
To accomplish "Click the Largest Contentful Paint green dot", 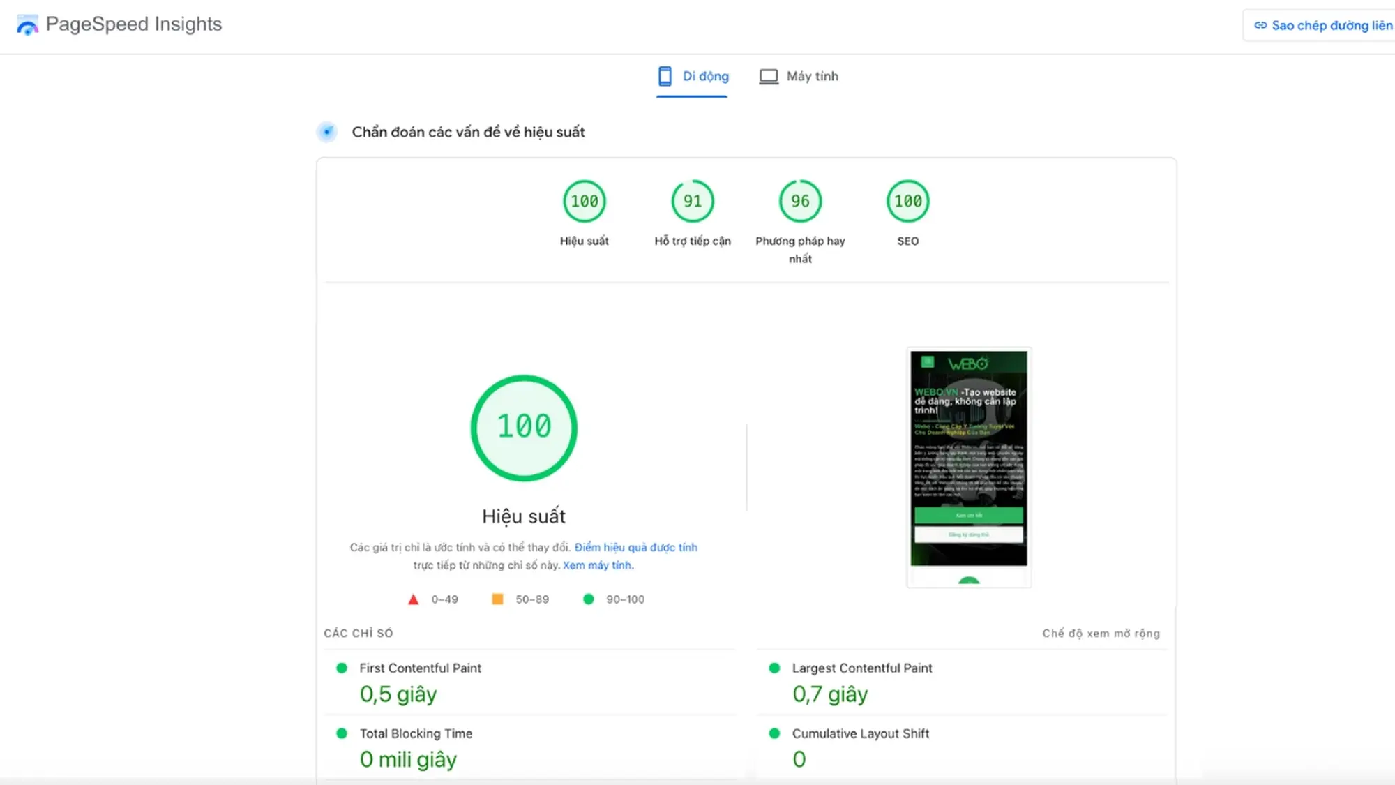I will 774,668.
